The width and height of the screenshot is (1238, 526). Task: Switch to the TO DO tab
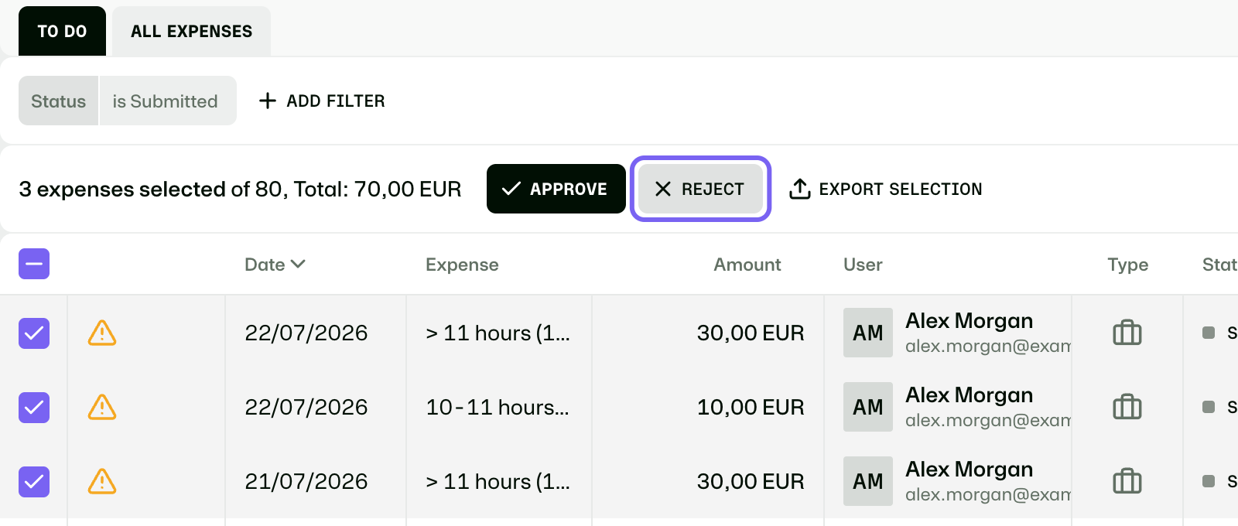[62, 31]
